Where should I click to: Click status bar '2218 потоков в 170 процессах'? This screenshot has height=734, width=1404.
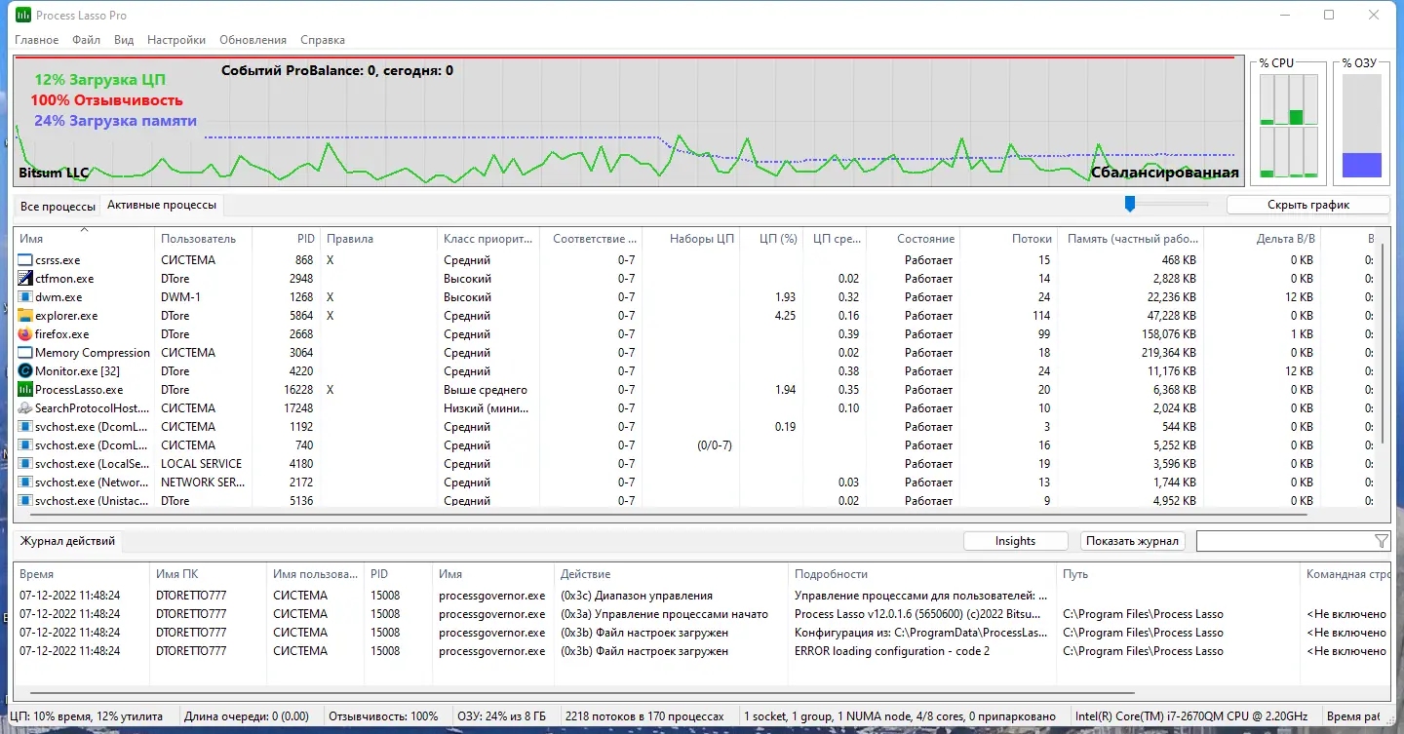click(x=644, y=716)
